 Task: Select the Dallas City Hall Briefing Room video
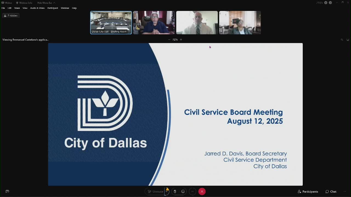tap(111, 22)
